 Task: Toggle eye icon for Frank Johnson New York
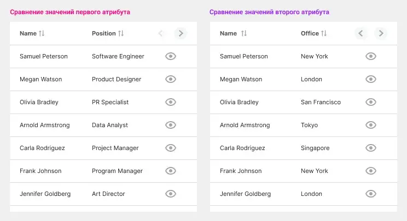371,171
